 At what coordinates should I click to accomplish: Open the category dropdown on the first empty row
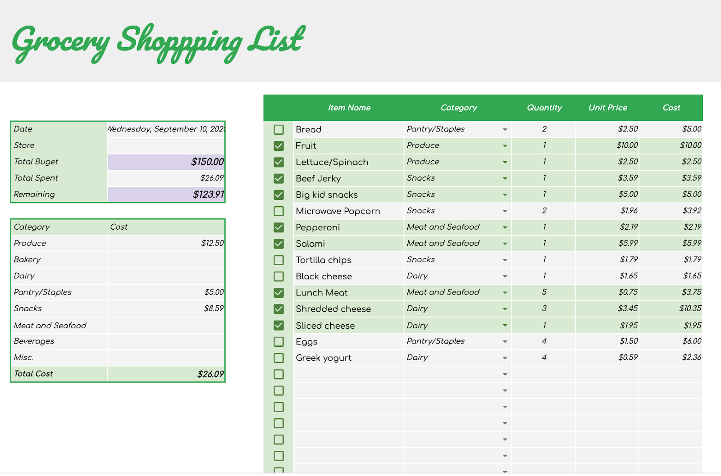pos(506,374)
